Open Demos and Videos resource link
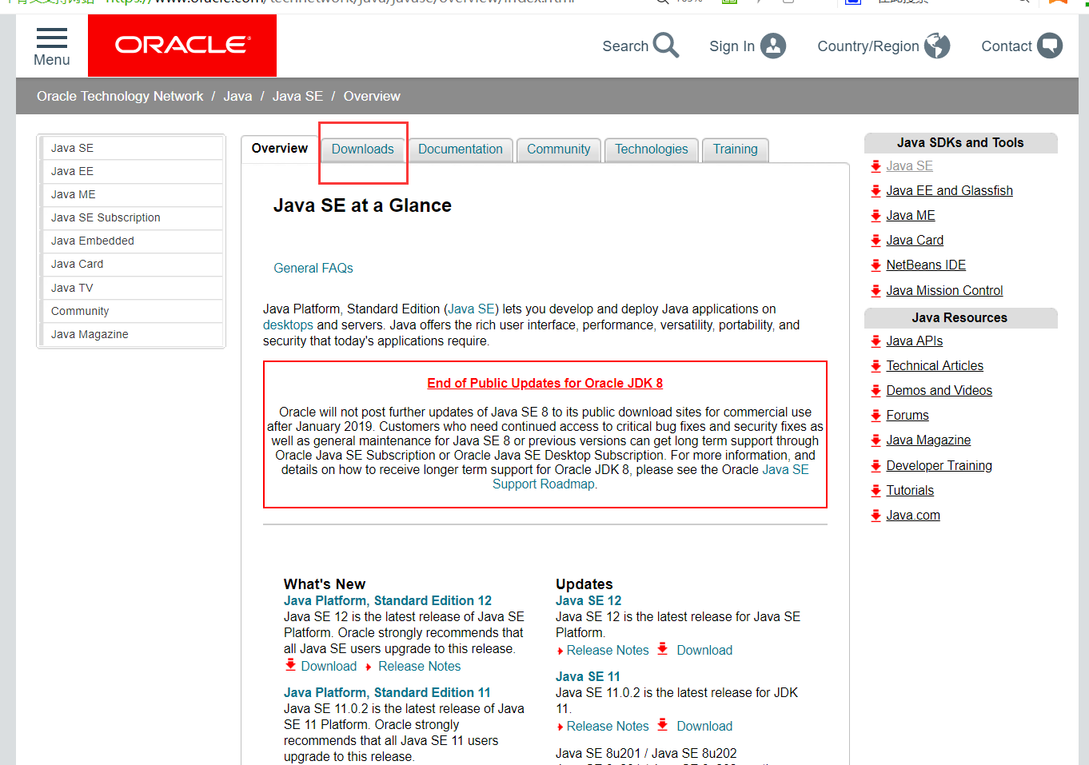Image resolution: width=1089 pixels, height=765 pixels. coord(939,391)
